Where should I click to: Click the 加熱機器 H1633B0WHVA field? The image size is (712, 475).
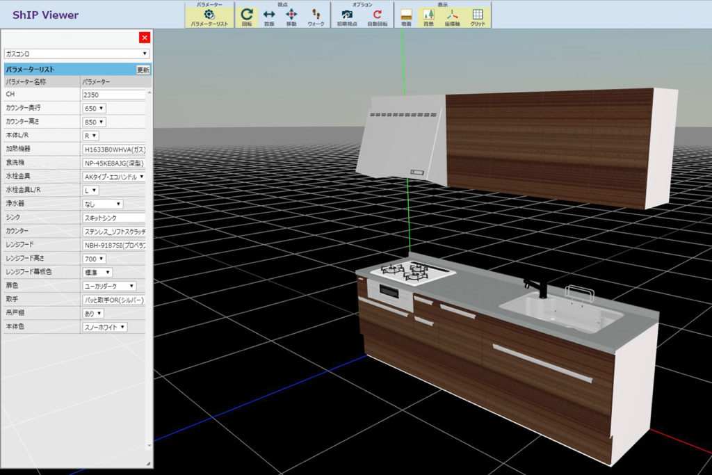(113, 150)
